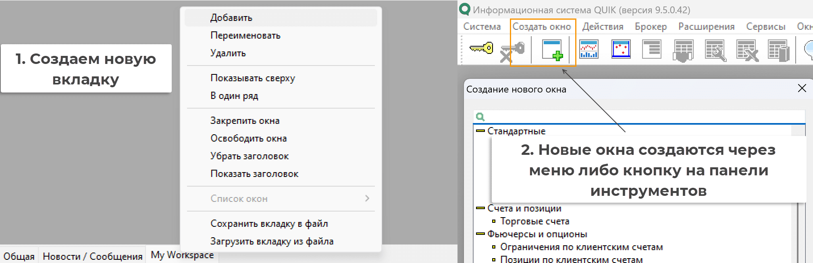Toggle Показывать сверху option
This screenshot has height=263, width=813.
click(x=252, y=78)
